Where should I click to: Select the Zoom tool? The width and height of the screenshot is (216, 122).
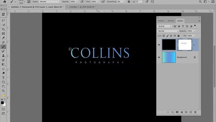[3, 91]
